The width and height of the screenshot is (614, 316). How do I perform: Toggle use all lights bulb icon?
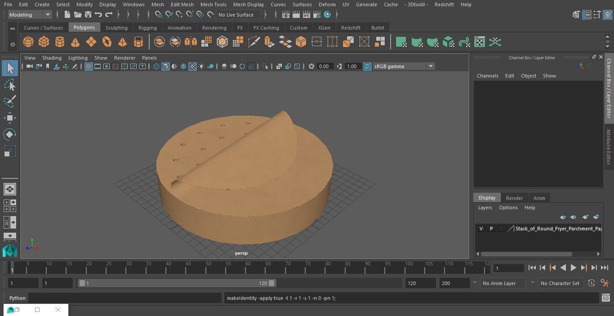201,66
